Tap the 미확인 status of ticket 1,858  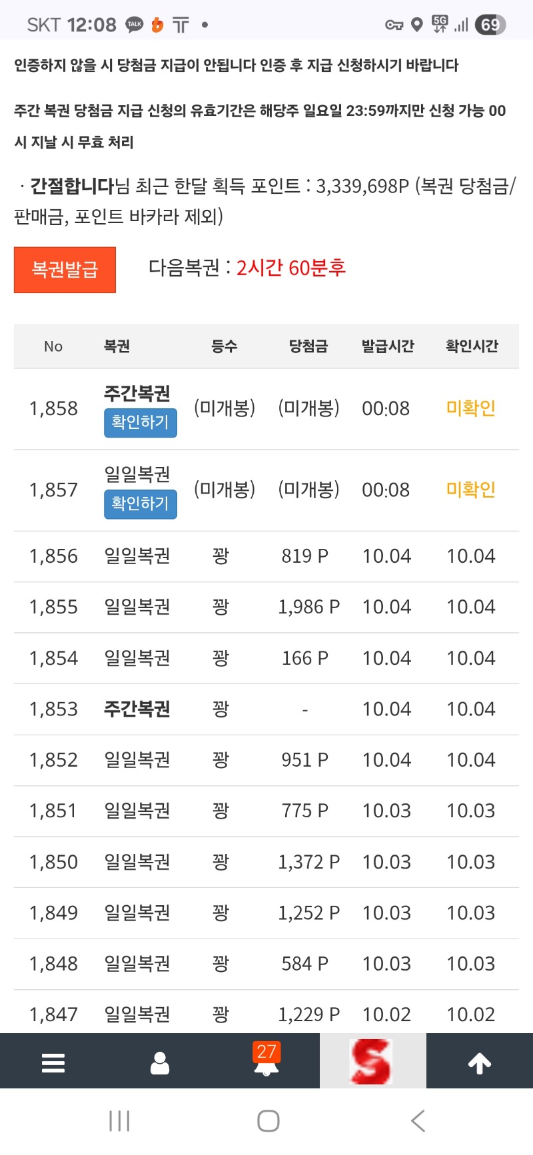point(470,408)
